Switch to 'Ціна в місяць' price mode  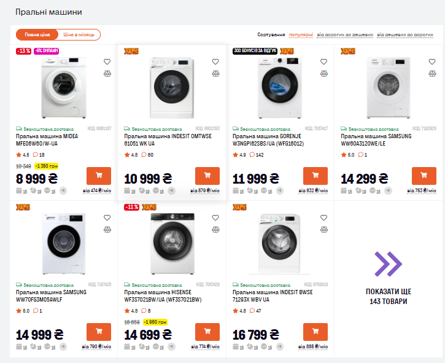[x=80, y=35]
